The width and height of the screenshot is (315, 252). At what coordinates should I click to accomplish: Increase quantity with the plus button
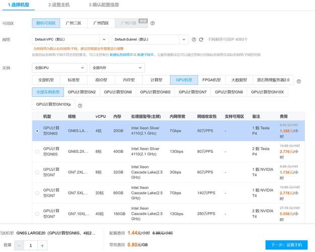42,245
